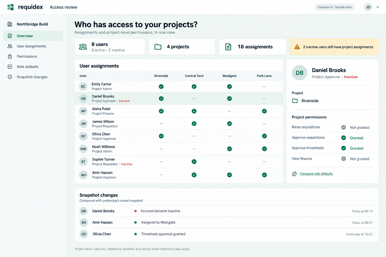Viewport: 386px width, 257px height.
Task: Click OC avatar in Snapshot changes list
Action: coord(84,234)
